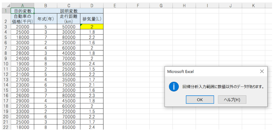The width and height of the screenshot is (276, 131).
Task: Select column B header
Action: click(46, 6)
